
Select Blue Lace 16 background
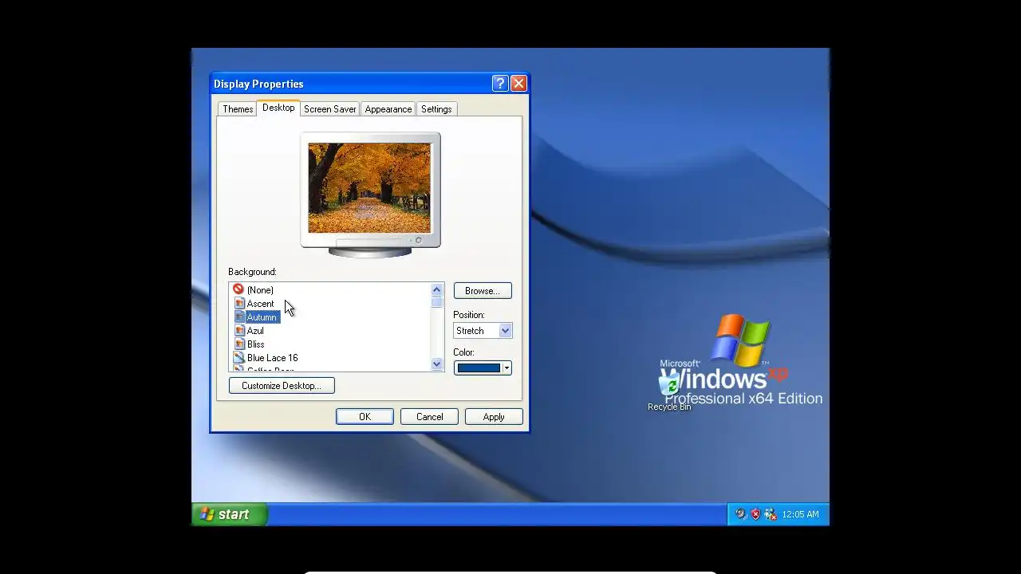(272, 358)
